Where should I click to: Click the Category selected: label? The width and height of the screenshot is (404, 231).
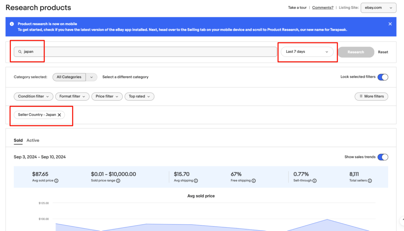(30, 77)
